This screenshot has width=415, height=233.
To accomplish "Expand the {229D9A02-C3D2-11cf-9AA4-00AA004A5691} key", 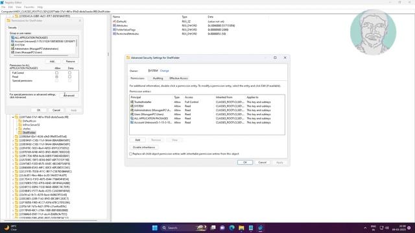I will [x=13, y=144].
